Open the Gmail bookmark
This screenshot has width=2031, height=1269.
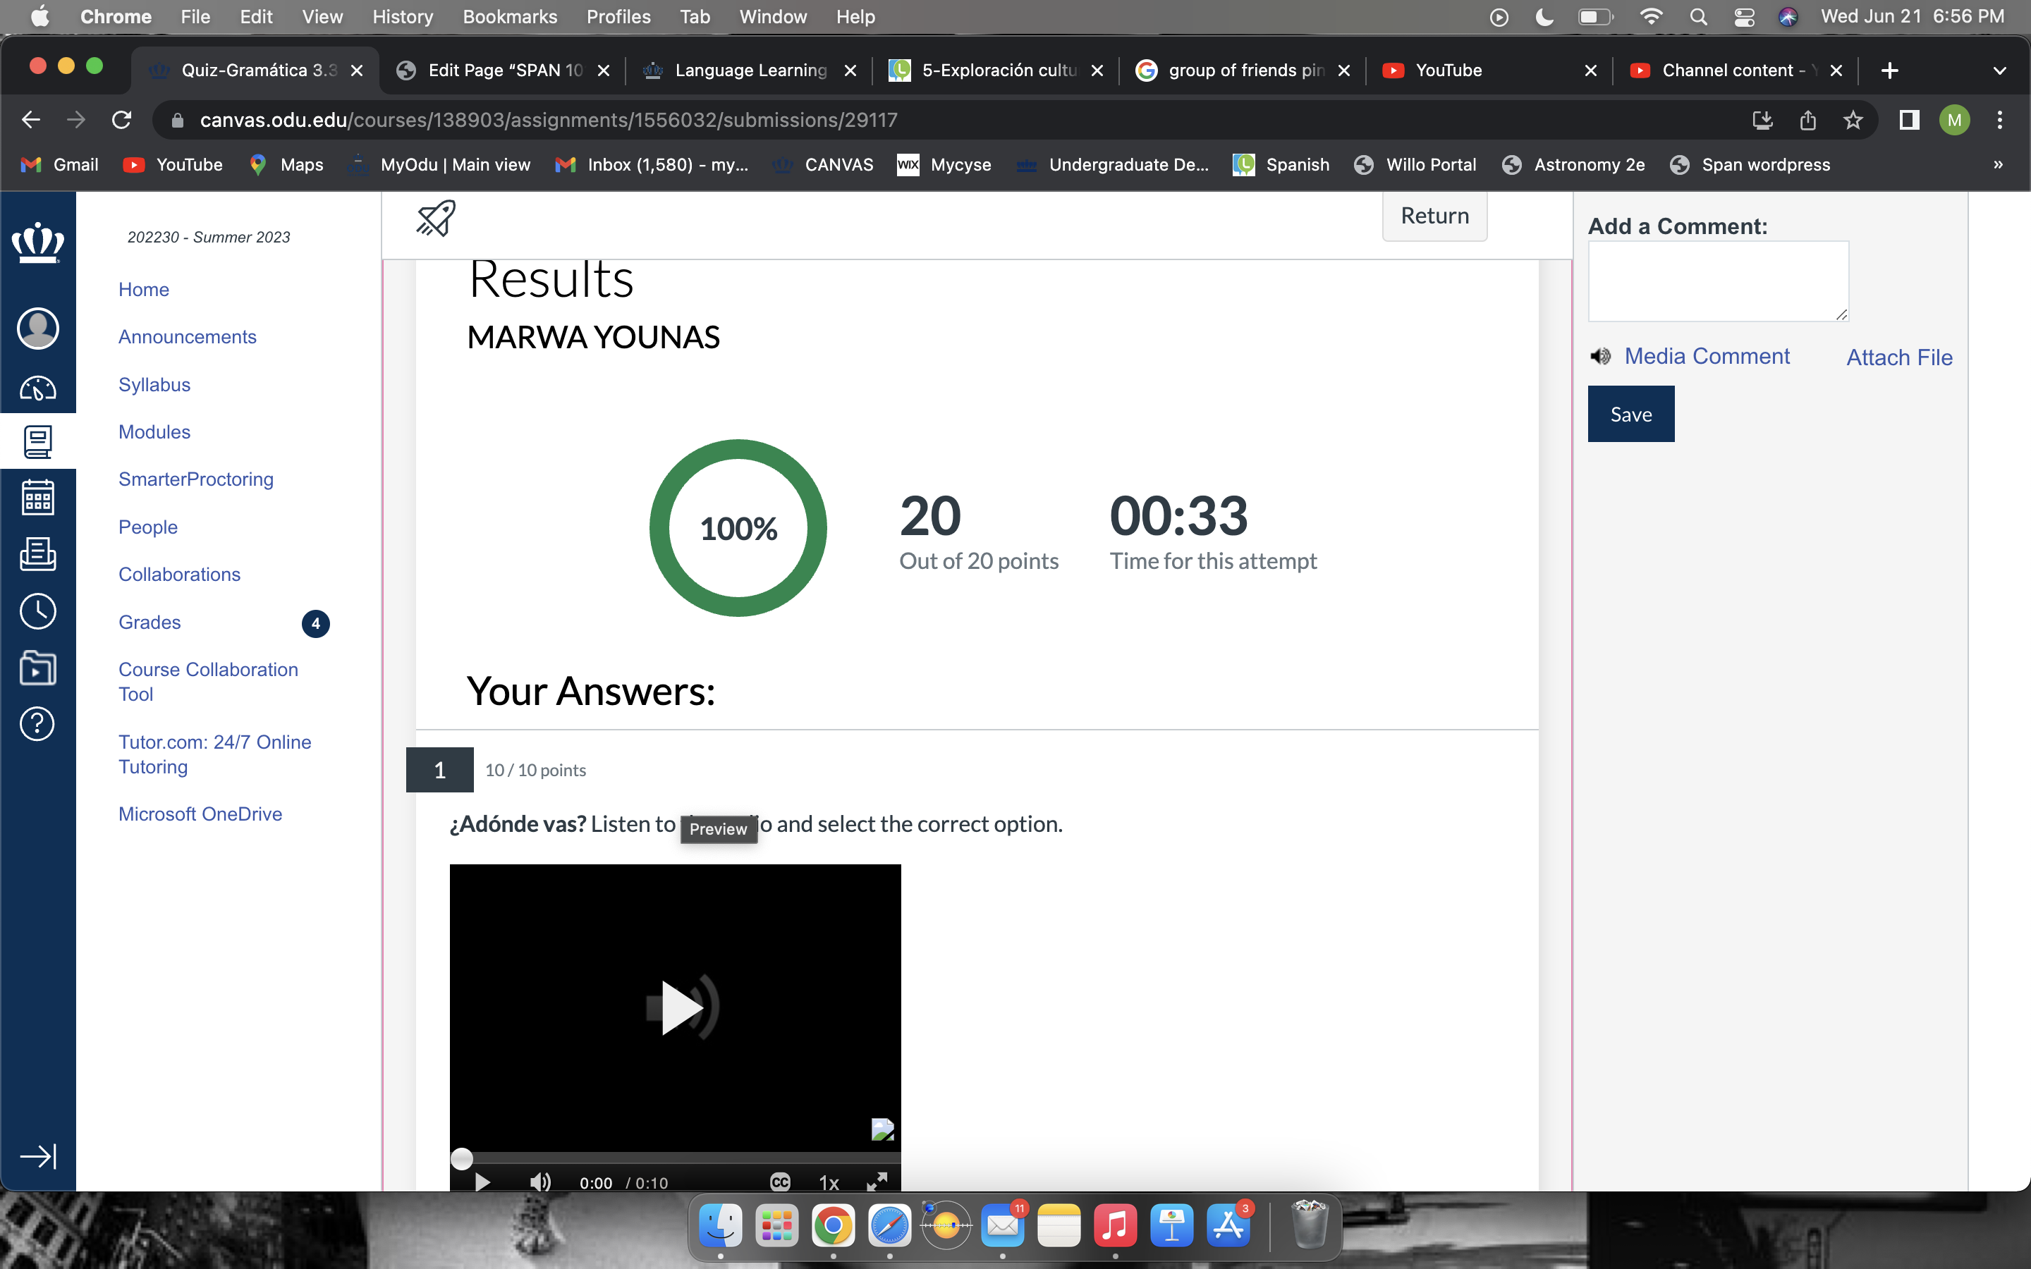[x=61, y=164]
